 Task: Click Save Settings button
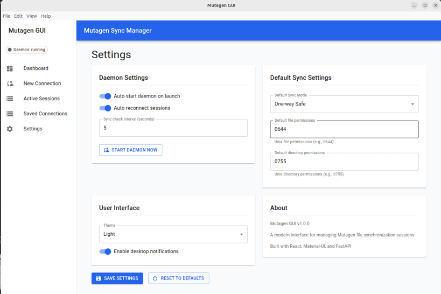(117, 278)
